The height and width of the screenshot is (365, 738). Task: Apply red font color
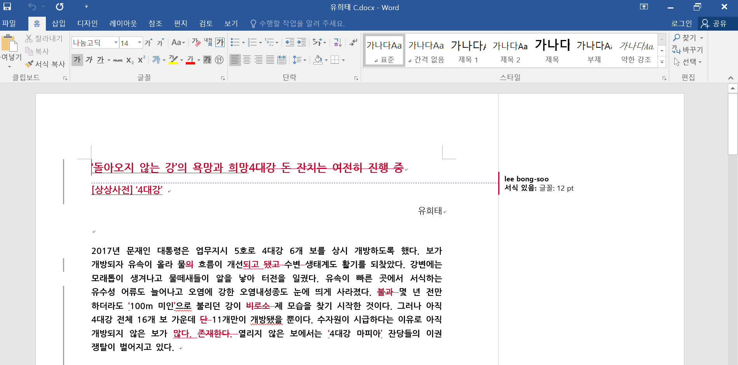tap(190, 60)
